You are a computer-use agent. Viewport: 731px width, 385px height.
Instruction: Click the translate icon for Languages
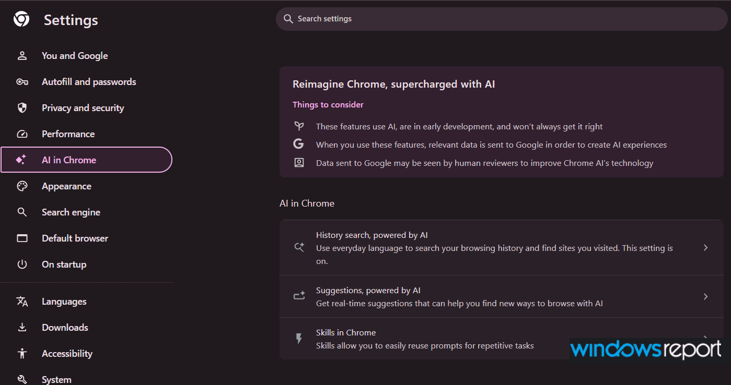pos(22,302)
